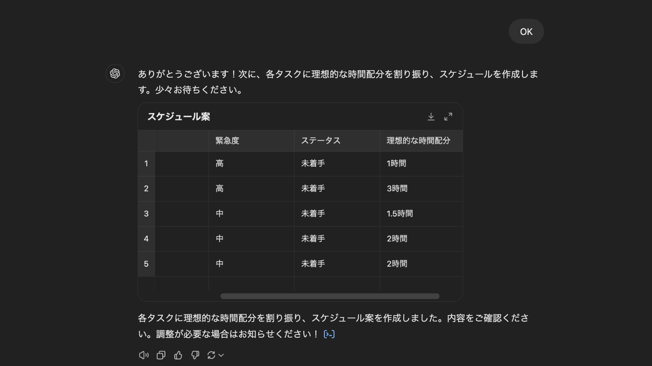Screen dimensions: 652x366
Task: Click the 3時間 cell in row 2
Action: tap(397, 189)
